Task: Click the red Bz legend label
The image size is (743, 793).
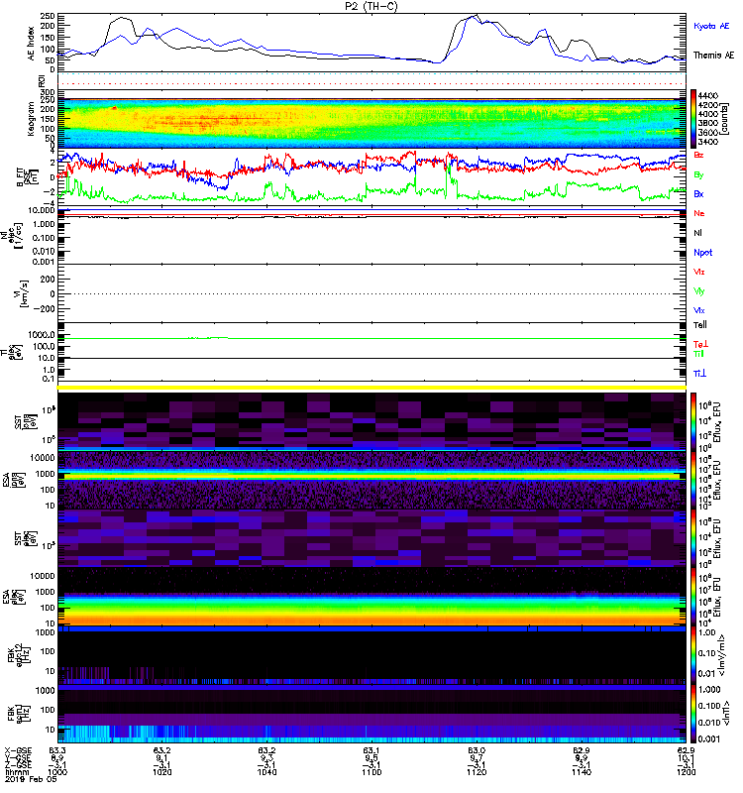Action: [698, 155]
